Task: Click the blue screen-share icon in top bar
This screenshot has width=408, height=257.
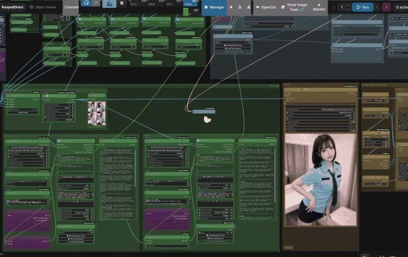Action: 86,3
